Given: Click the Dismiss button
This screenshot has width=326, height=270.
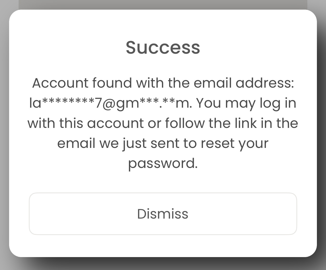Looking at the screenshot, I should [163, 214].
